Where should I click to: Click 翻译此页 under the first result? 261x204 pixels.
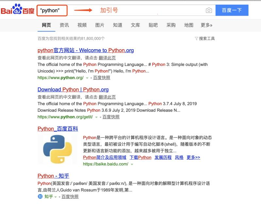pos(107,58)
